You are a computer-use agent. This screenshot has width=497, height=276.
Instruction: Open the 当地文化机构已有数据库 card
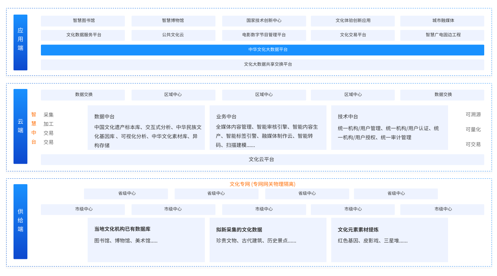pyautogui.click(x=146, y=240)
